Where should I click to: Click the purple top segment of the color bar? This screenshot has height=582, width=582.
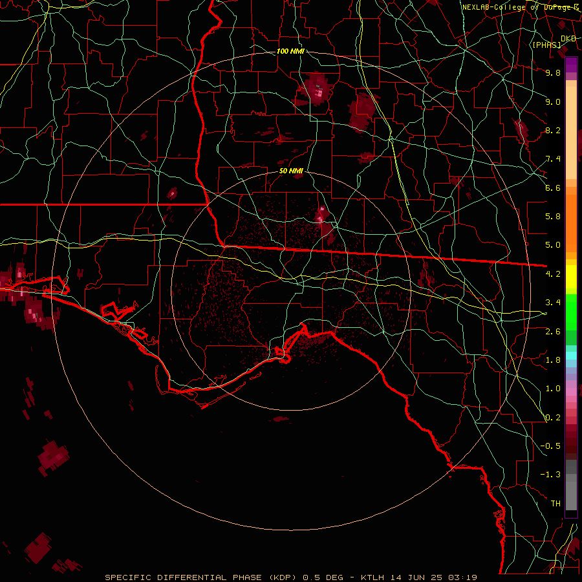click(x=571, y=65)
